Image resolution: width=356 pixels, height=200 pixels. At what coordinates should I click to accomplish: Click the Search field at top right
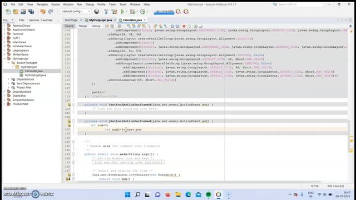click(x=300, y=4)
